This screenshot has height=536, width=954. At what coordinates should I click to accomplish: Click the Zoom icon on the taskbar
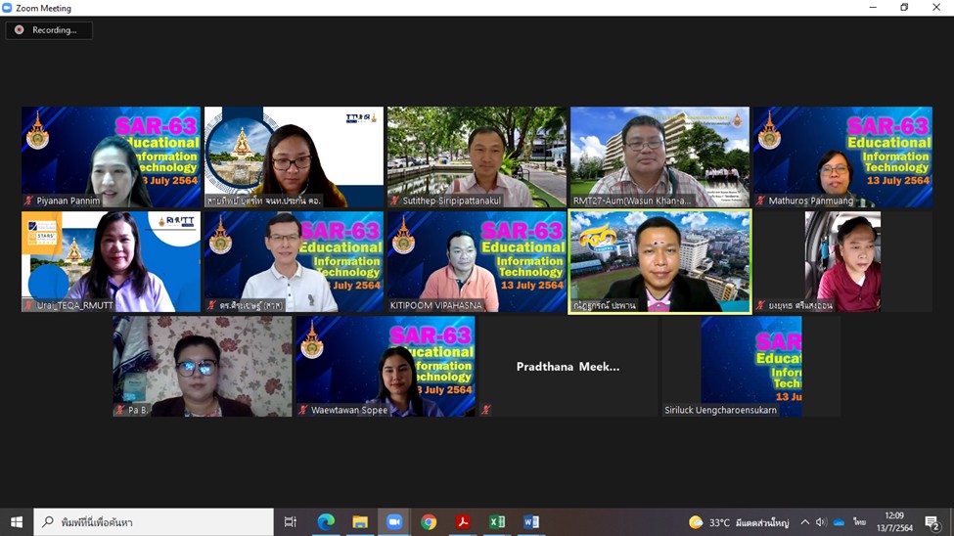[x=394, y=522]
